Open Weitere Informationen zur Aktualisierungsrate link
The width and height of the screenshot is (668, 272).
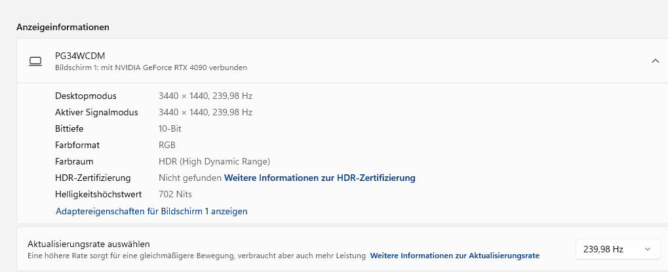(454, 256)
